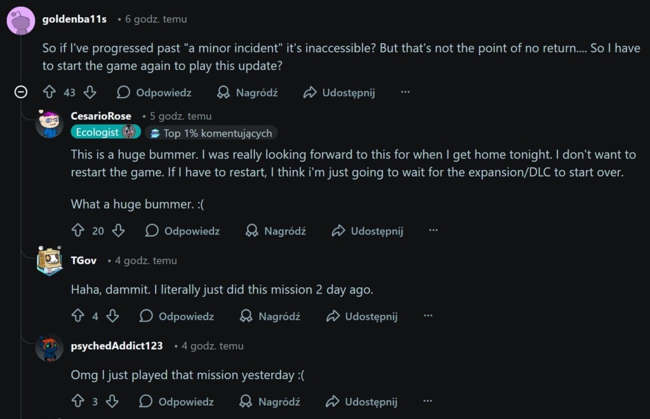
Task: Upvote goldenba11s's comment
Action: pos(50,93)
